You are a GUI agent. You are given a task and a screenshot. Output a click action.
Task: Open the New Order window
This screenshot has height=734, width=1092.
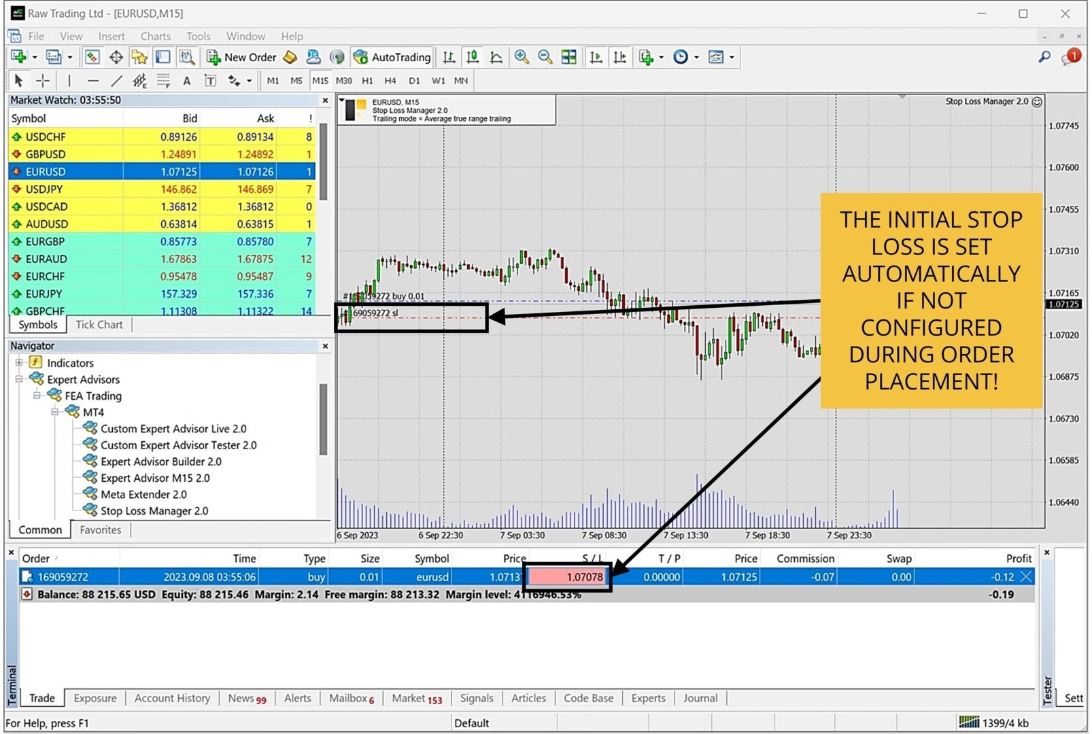click(241, 57)
